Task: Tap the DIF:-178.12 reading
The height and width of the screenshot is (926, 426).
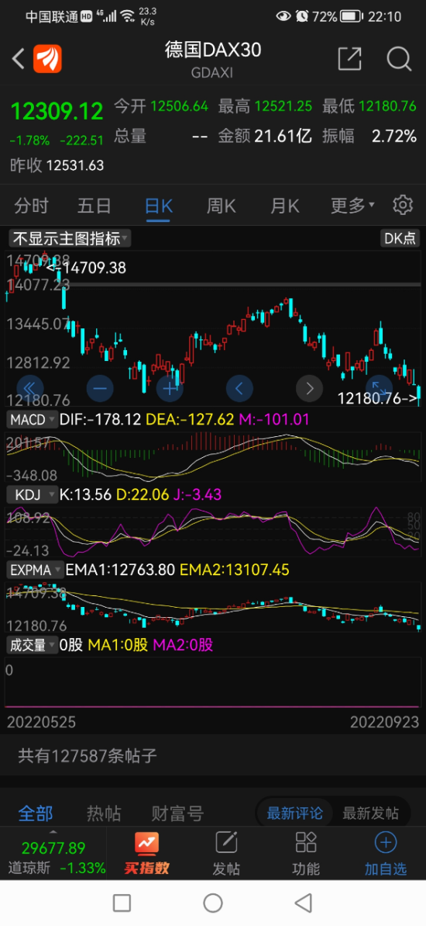Action: 100,419
